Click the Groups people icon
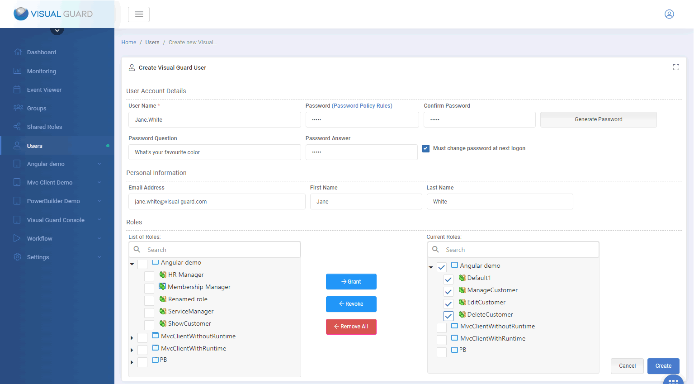 point(18,108)
